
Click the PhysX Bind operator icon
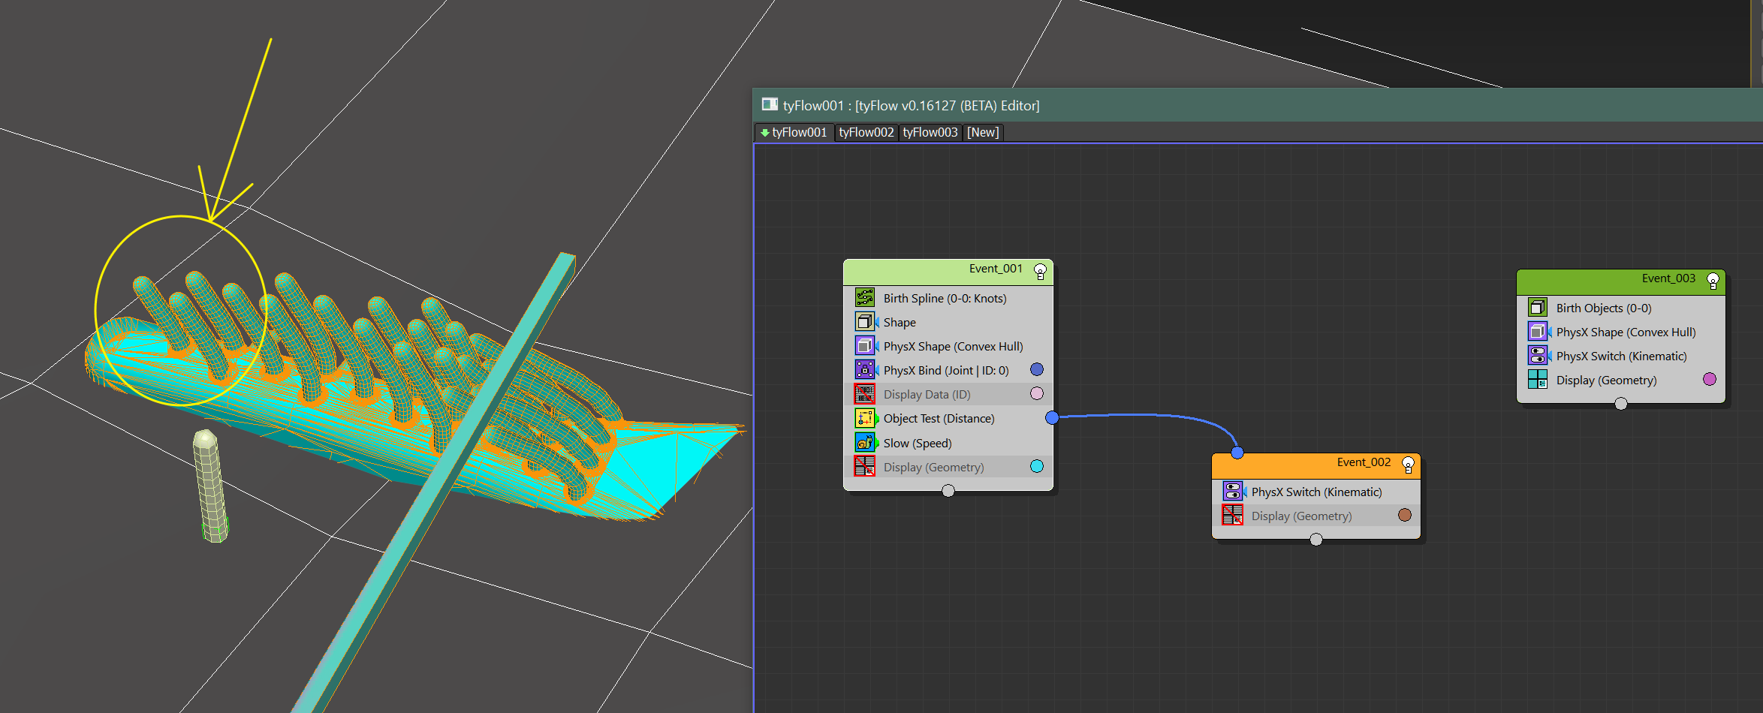tap(864, 370)
